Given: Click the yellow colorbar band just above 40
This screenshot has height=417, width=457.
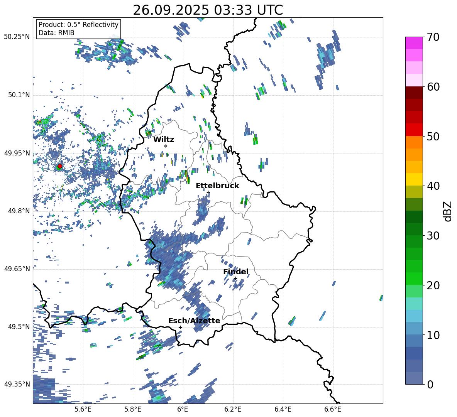Looking at the screenshot, I should point(414,179).
